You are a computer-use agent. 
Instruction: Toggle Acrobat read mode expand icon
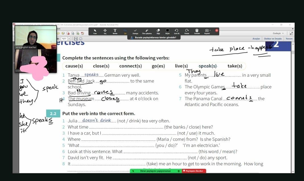click(291, 33)
